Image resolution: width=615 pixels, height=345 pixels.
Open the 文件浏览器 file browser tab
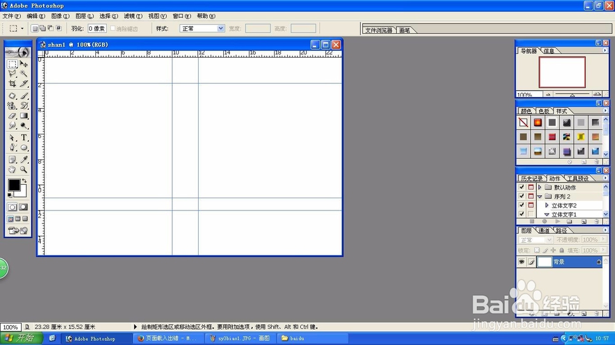[x=378, y=30]
